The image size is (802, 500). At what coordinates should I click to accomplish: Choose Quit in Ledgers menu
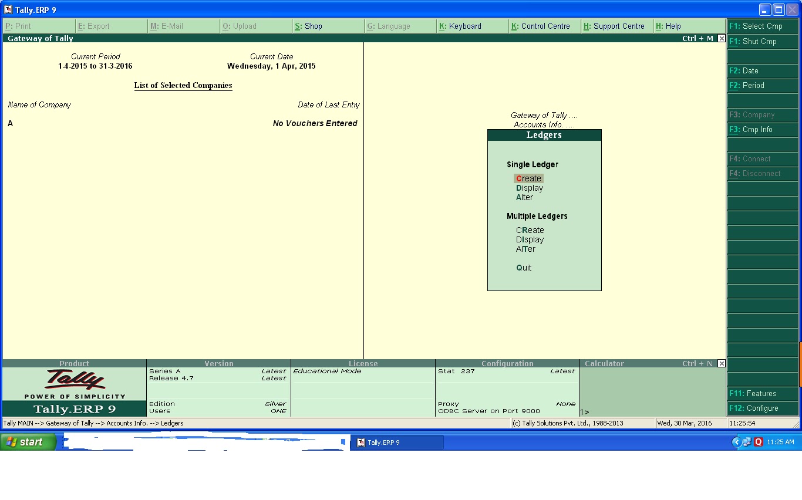[x=524, y=268]
